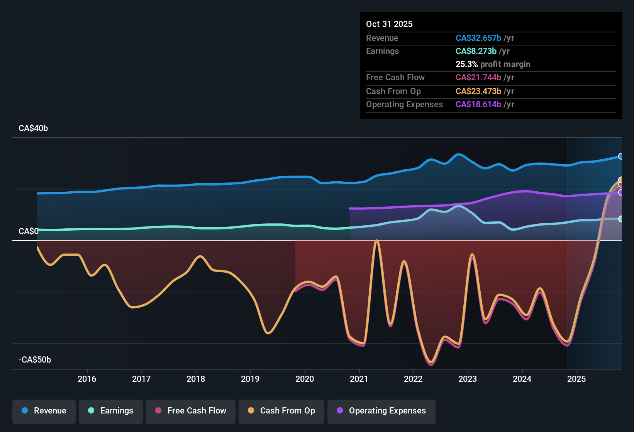The height and width of the screenshot is (432, 634).
Task: Click the Operating Expenses tooltip label
Action: coord(405,104)
